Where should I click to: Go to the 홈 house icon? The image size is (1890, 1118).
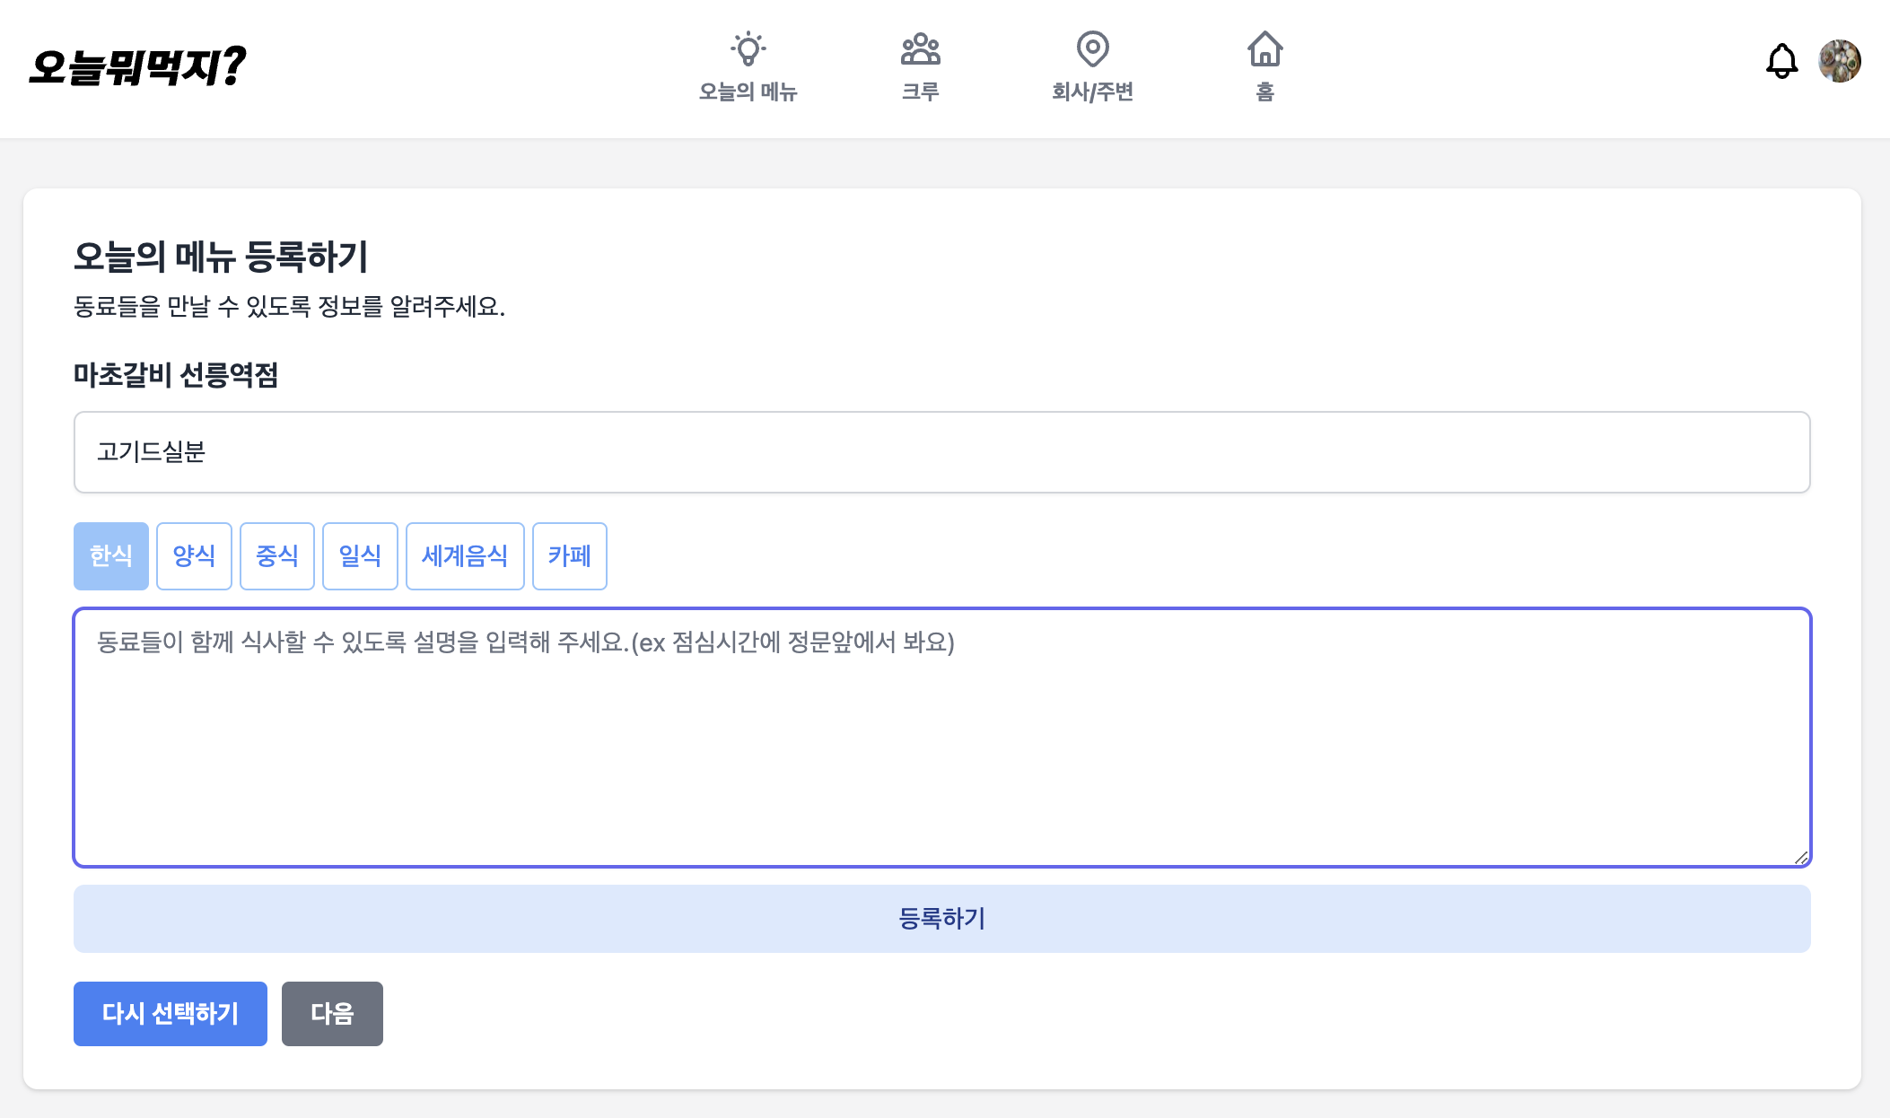point(1264,49)
